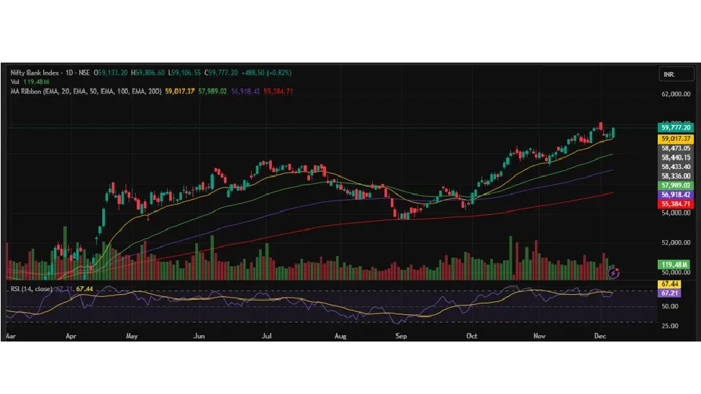Click the yellow 67.44 RSI axis label
The image size is (701, 394).
tap(669, 284)
